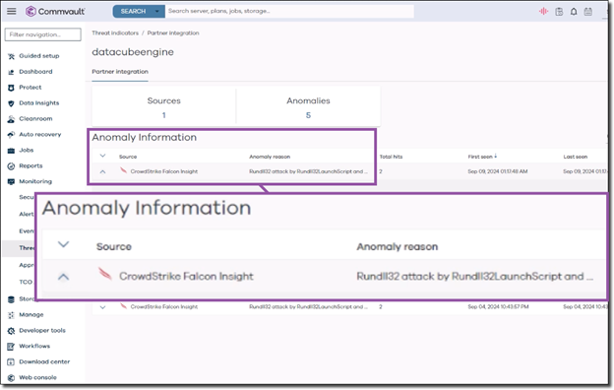
Task: Open the jobs clipboard icon in header
Action: [559, 12]
